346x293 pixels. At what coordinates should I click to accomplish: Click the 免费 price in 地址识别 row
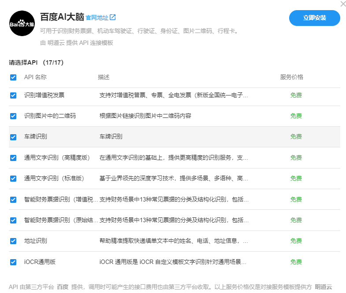(296, 241)
